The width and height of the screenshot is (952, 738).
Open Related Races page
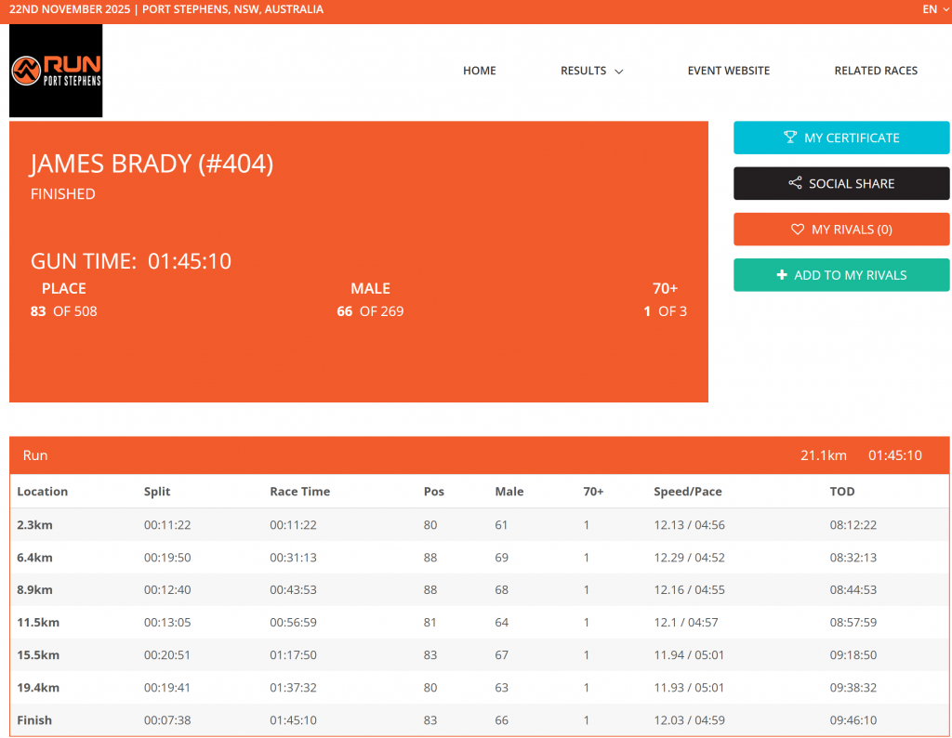pyautogui.click(x=875, y=71)
